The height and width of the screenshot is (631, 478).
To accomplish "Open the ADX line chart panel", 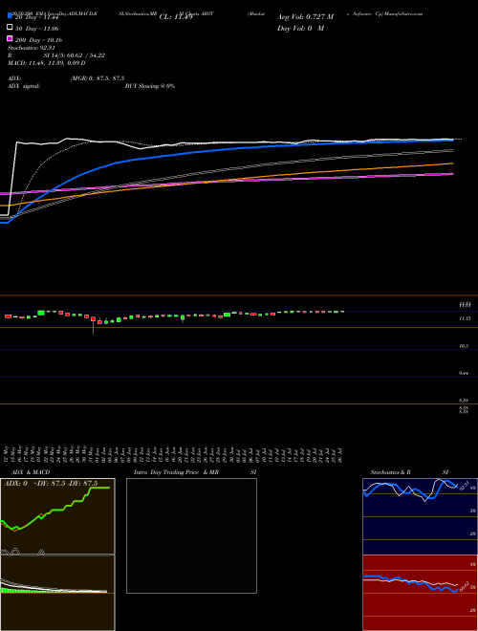I will point(57,516).
